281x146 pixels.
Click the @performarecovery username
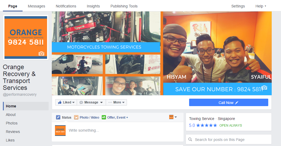[x=20, y=94]
